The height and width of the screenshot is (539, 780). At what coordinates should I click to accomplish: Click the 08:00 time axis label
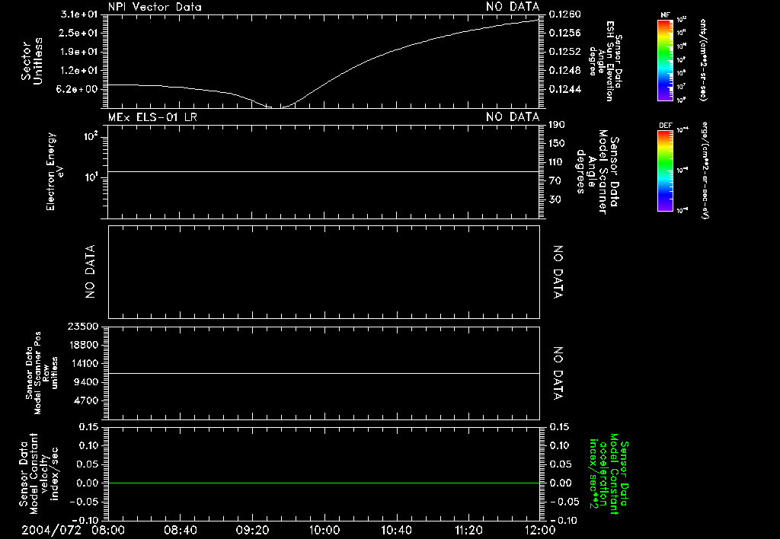[108, 530]
